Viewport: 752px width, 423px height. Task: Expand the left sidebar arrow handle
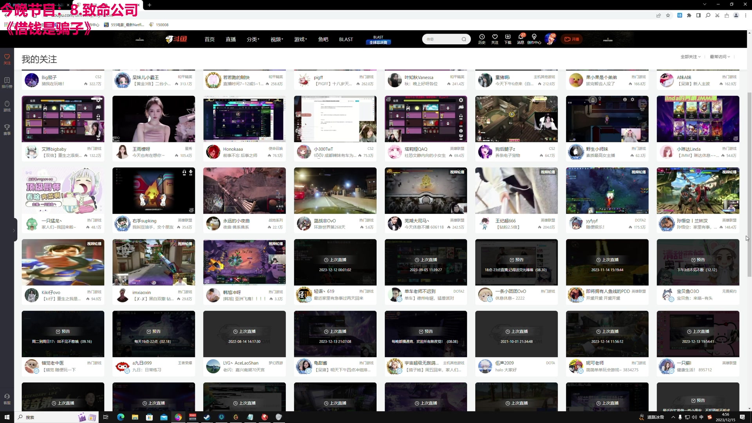coord(14,230)
